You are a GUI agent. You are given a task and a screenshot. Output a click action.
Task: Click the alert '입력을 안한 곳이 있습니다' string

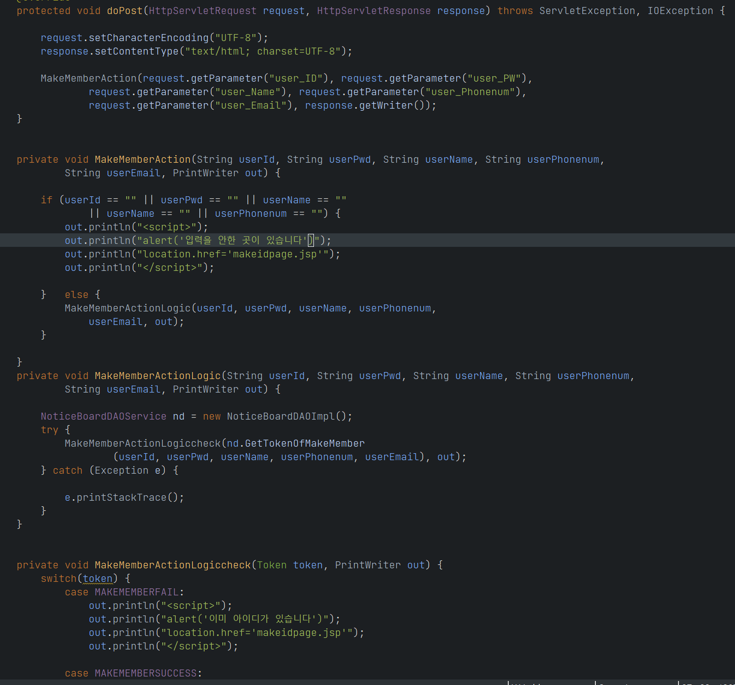pyautogui.click(x=228, y=240)
